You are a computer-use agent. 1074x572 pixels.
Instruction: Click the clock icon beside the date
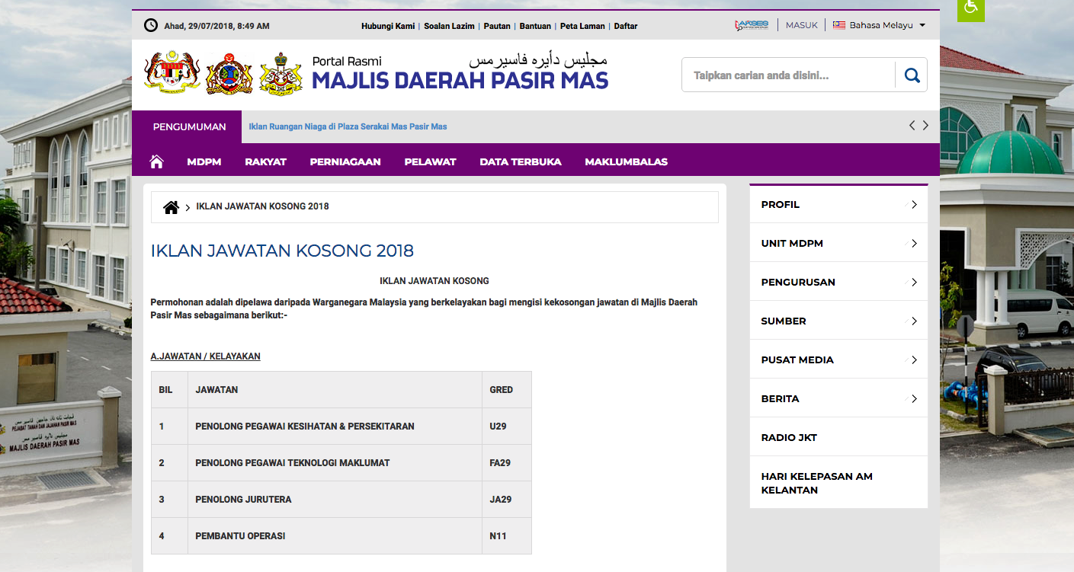pyautogui.click(x=151, y=25)
